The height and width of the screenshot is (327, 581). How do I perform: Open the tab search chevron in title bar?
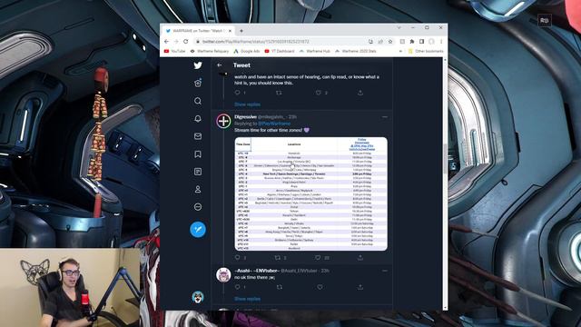tap(399, 27)
